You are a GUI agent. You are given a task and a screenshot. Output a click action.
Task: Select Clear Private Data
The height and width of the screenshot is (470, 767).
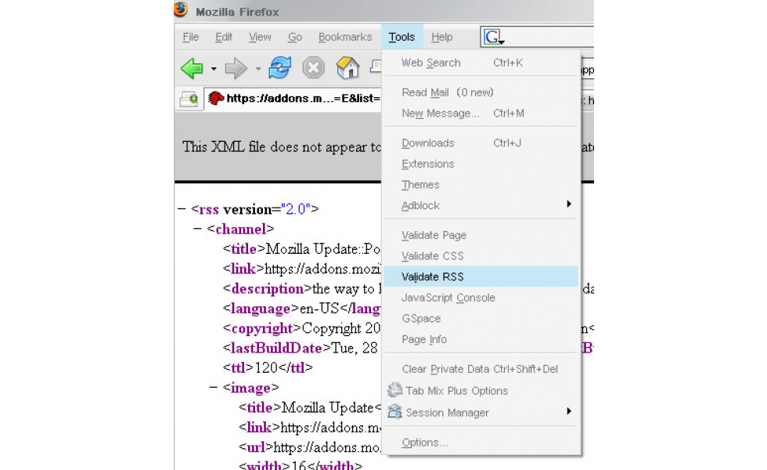(481, 369)
